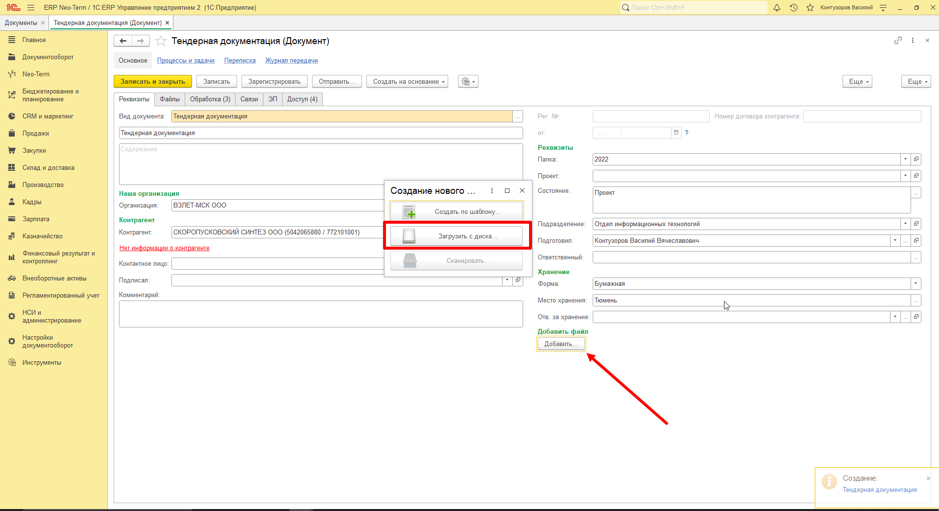Screen dimensions: 939x511
Task: Expand the Отв. за хранение dropdown
Action: point(895,317)
